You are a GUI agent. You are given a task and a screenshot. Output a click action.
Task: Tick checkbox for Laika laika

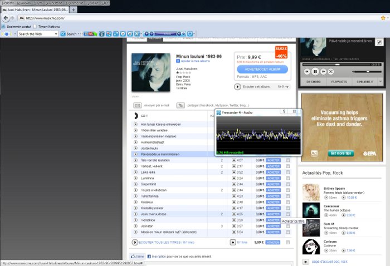coord(288,172)
